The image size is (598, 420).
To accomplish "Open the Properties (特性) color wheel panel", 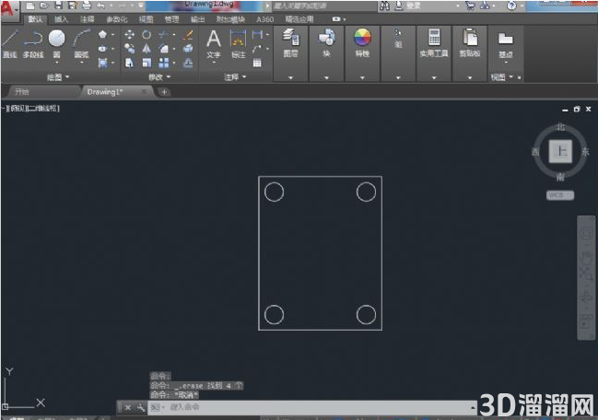I will click(x=362, y=42).
